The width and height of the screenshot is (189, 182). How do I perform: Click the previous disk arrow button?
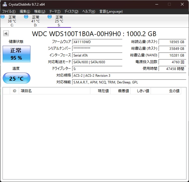click(x=6, y=34)
